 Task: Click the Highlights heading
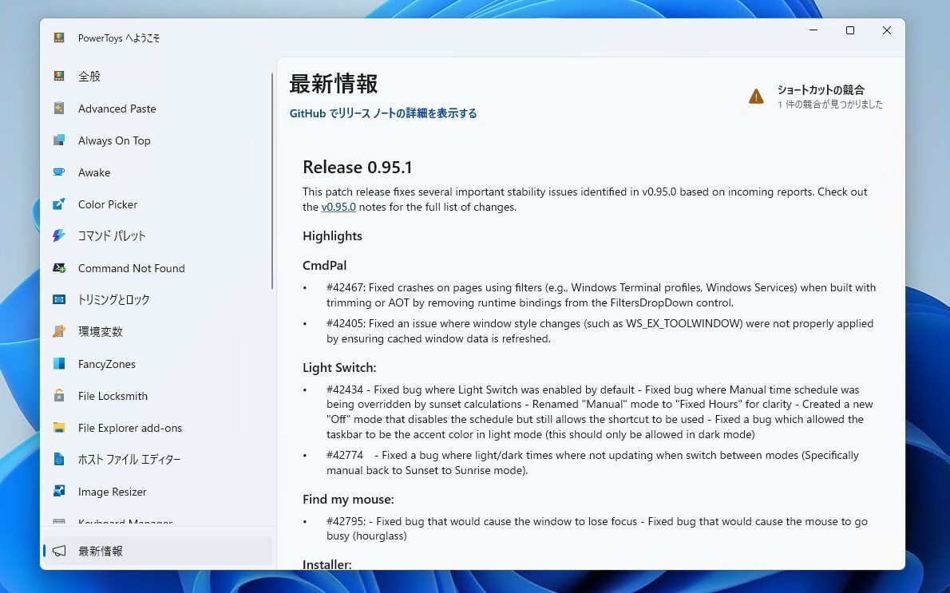coord(332,235)
